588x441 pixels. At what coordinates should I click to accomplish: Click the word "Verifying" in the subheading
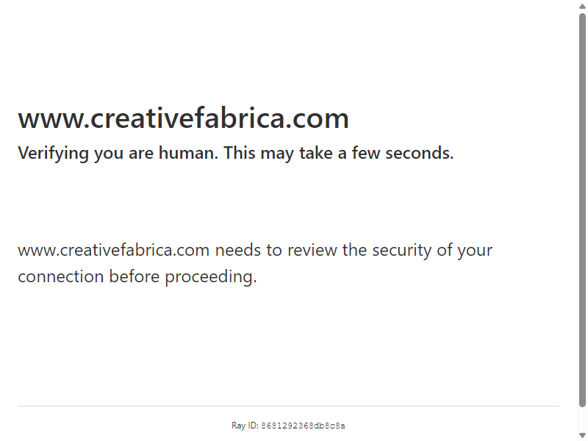tap(53, 154)
